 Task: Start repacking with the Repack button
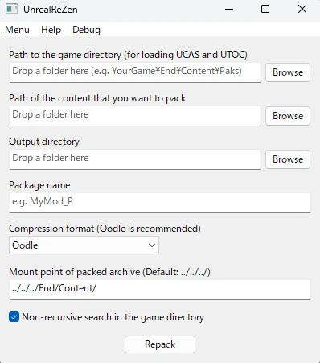coord(160,344)
